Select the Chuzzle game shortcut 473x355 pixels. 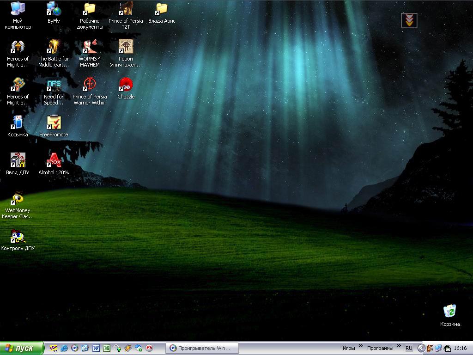point(126,88)
